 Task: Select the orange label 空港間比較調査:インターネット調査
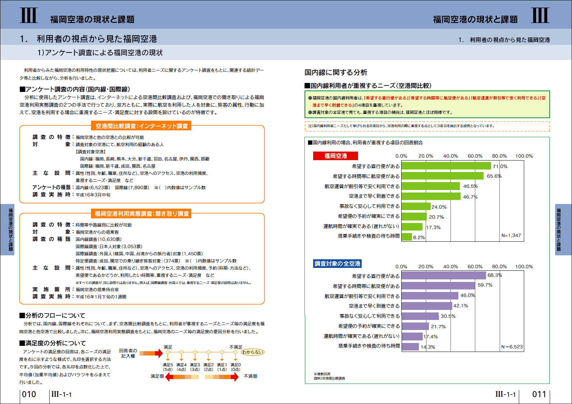point(142,126)
